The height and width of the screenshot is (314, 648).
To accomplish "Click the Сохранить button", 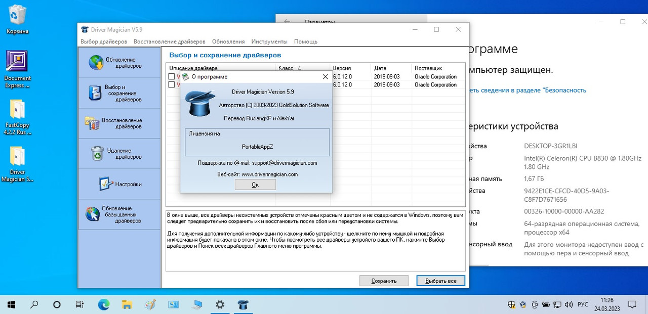I will pyautogui.click(x=385, y=281).
